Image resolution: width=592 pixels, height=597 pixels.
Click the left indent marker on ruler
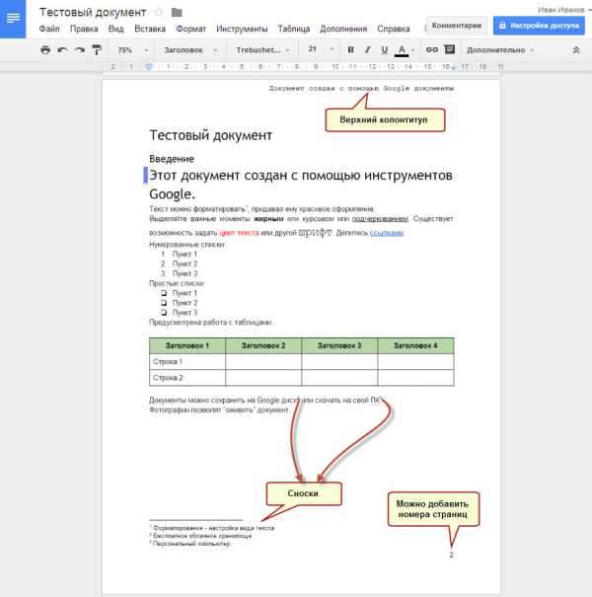point(149,67)
